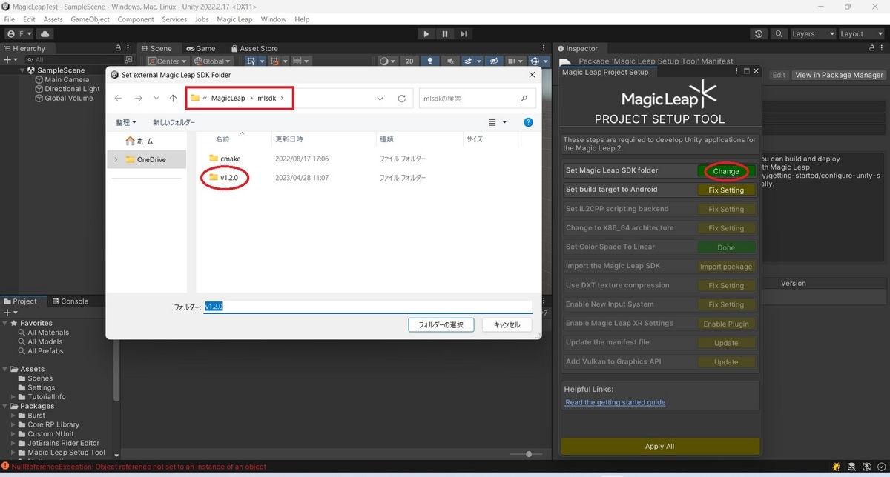Open the draw mode sphere dropdown
890x477 pixels.
point(388,61)
